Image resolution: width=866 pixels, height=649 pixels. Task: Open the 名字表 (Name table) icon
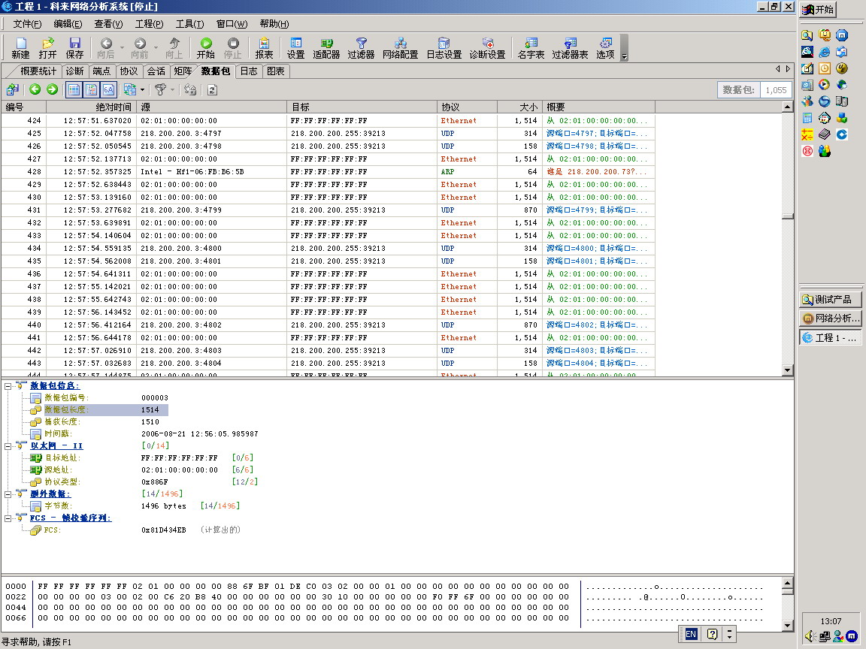[x=531, y=48]
